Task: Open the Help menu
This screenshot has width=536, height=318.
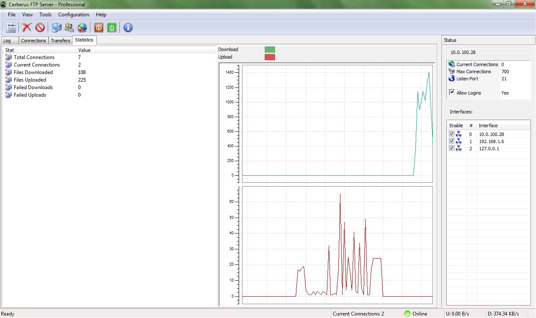Action: [x=101, y=15]
